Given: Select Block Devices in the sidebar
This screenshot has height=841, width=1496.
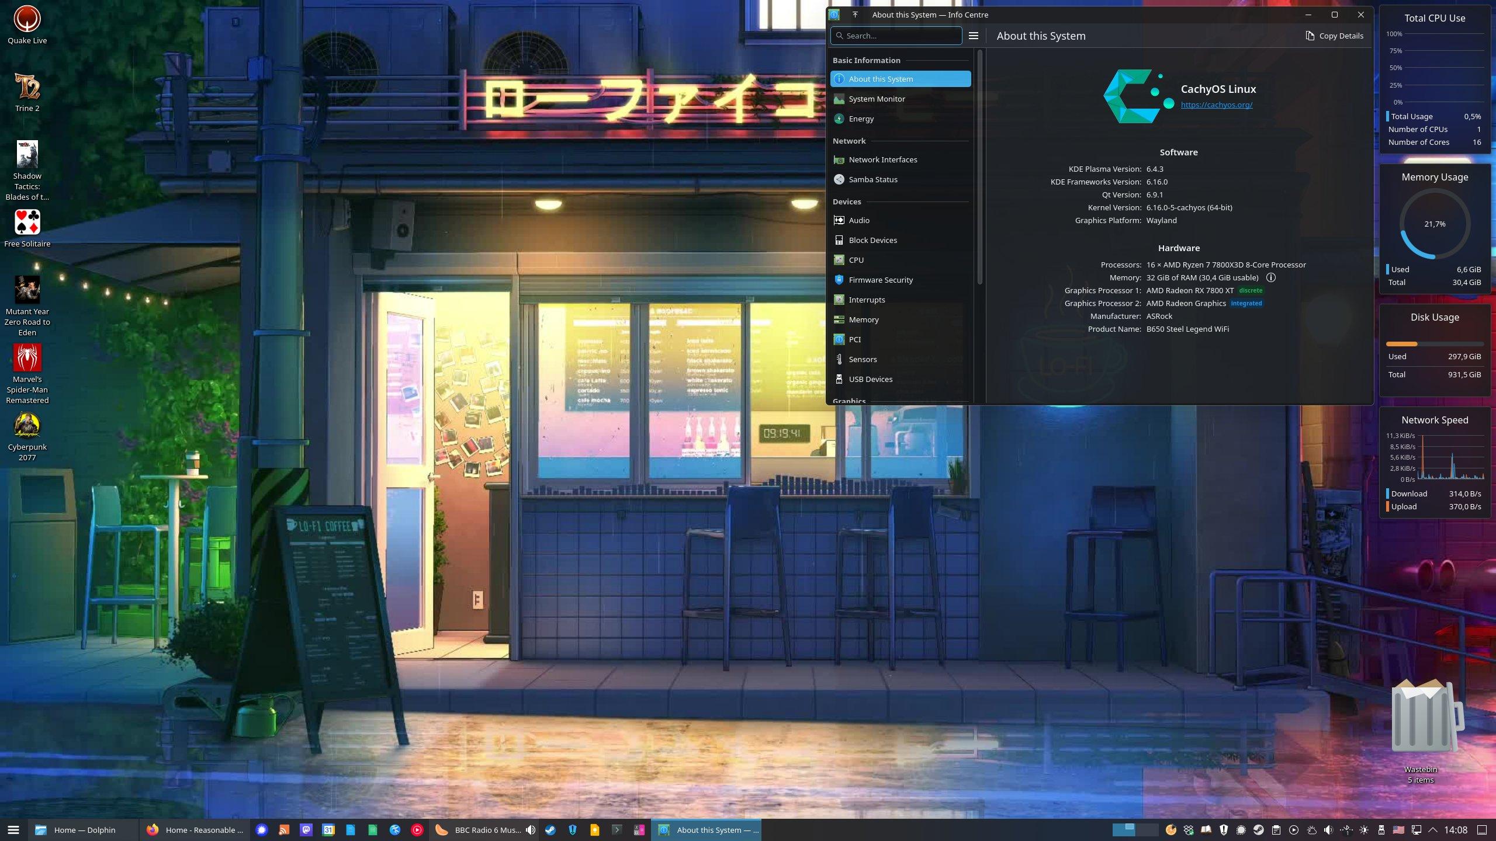Looking at the screenshot, I should tap(901, 240).
